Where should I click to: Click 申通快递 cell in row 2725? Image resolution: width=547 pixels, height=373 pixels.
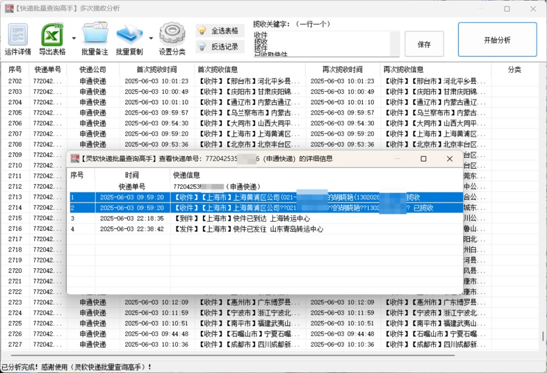pyautogui.click(x=93, y=323)
